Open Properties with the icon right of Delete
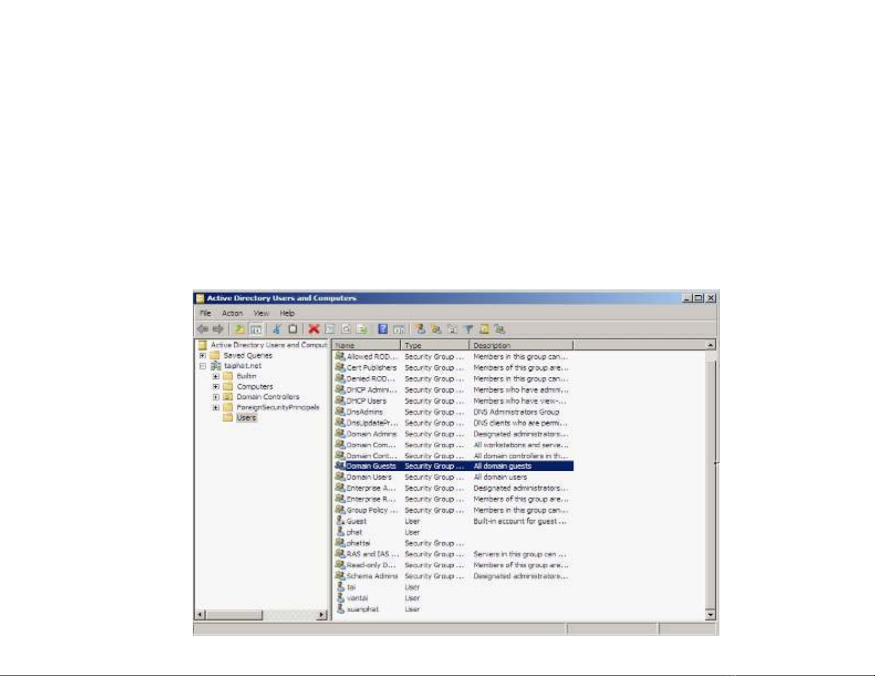Screen dimensions: 875x676 point(330,329)
